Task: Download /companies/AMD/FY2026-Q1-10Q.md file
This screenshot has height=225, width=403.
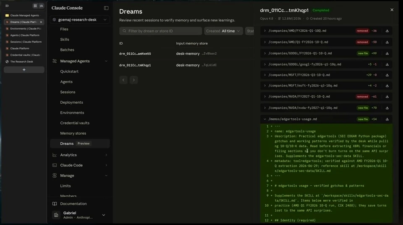Action: tap(387, 31)
